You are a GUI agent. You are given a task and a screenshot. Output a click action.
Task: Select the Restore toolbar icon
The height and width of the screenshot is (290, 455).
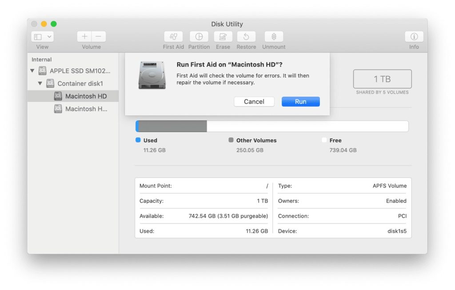pyautogui.click(x=246, y=36)
